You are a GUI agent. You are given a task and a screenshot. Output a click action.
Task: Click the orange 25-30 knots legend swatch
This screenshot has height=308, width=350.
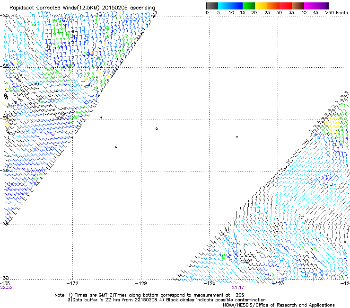click(x=273, y=6)
